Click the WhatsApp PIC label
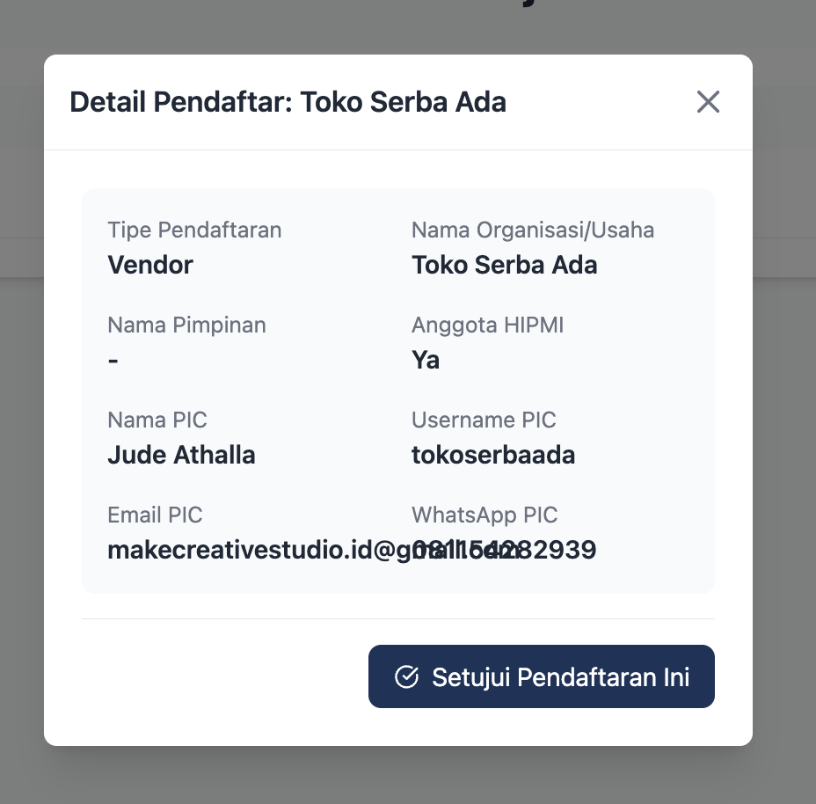Viewport: 816px width, 804px height. pos(484,515)
